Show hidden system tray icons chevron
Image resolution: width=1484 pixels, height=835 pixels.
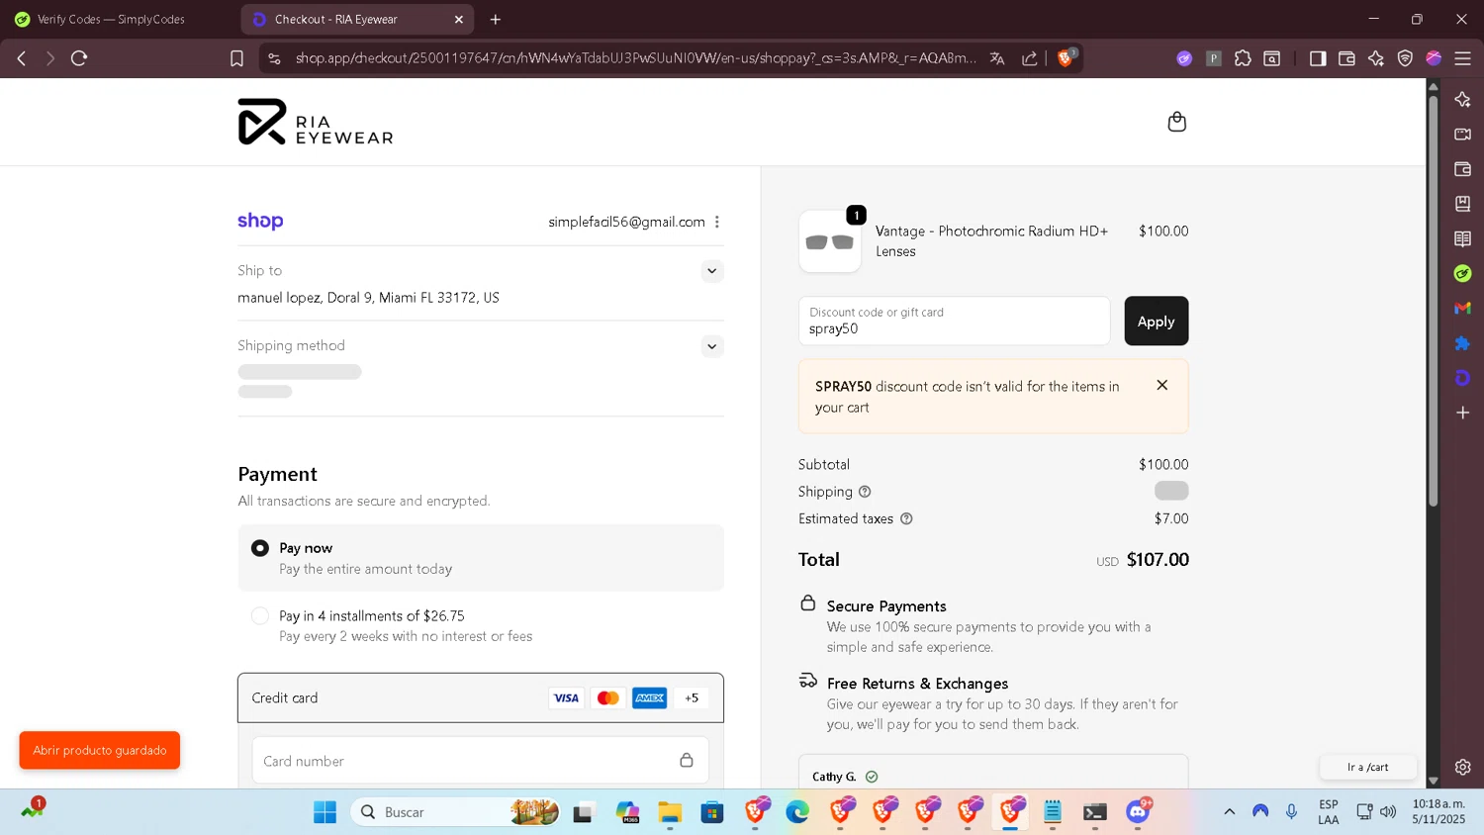point(1229,812)
